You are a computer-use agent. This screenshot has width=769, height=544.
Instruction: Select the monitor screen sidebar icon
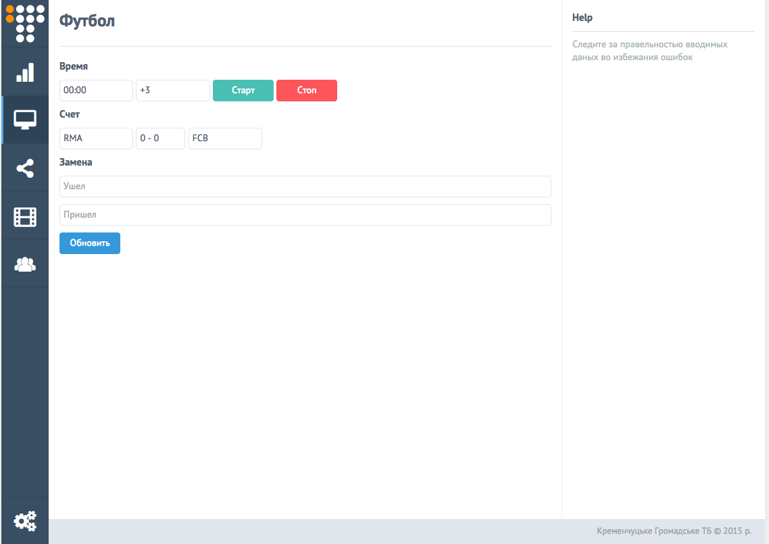pyautogui.click(x=25, y=120)
